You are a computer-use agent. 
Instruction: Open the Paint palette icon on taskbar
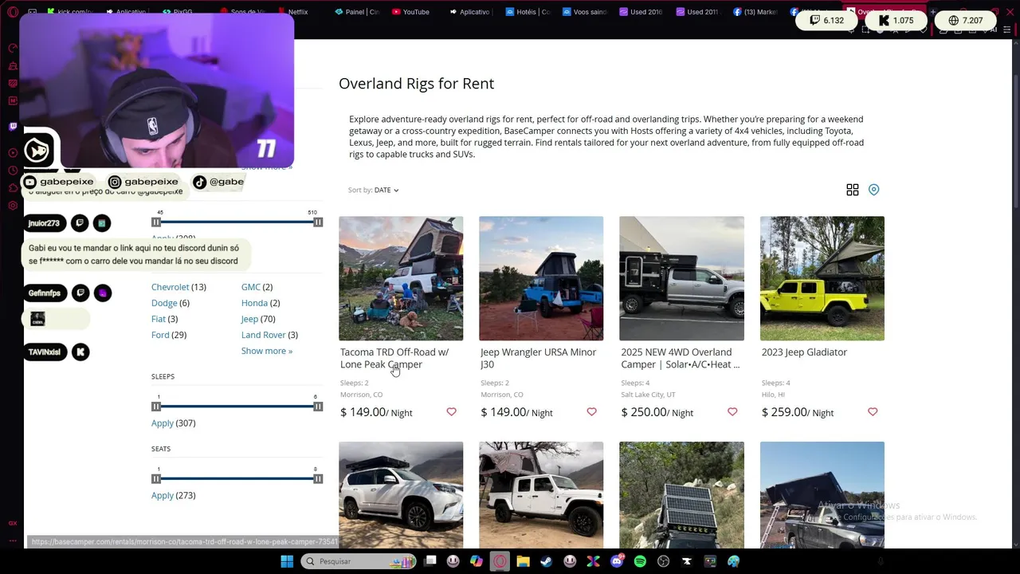tap(733, 561)
